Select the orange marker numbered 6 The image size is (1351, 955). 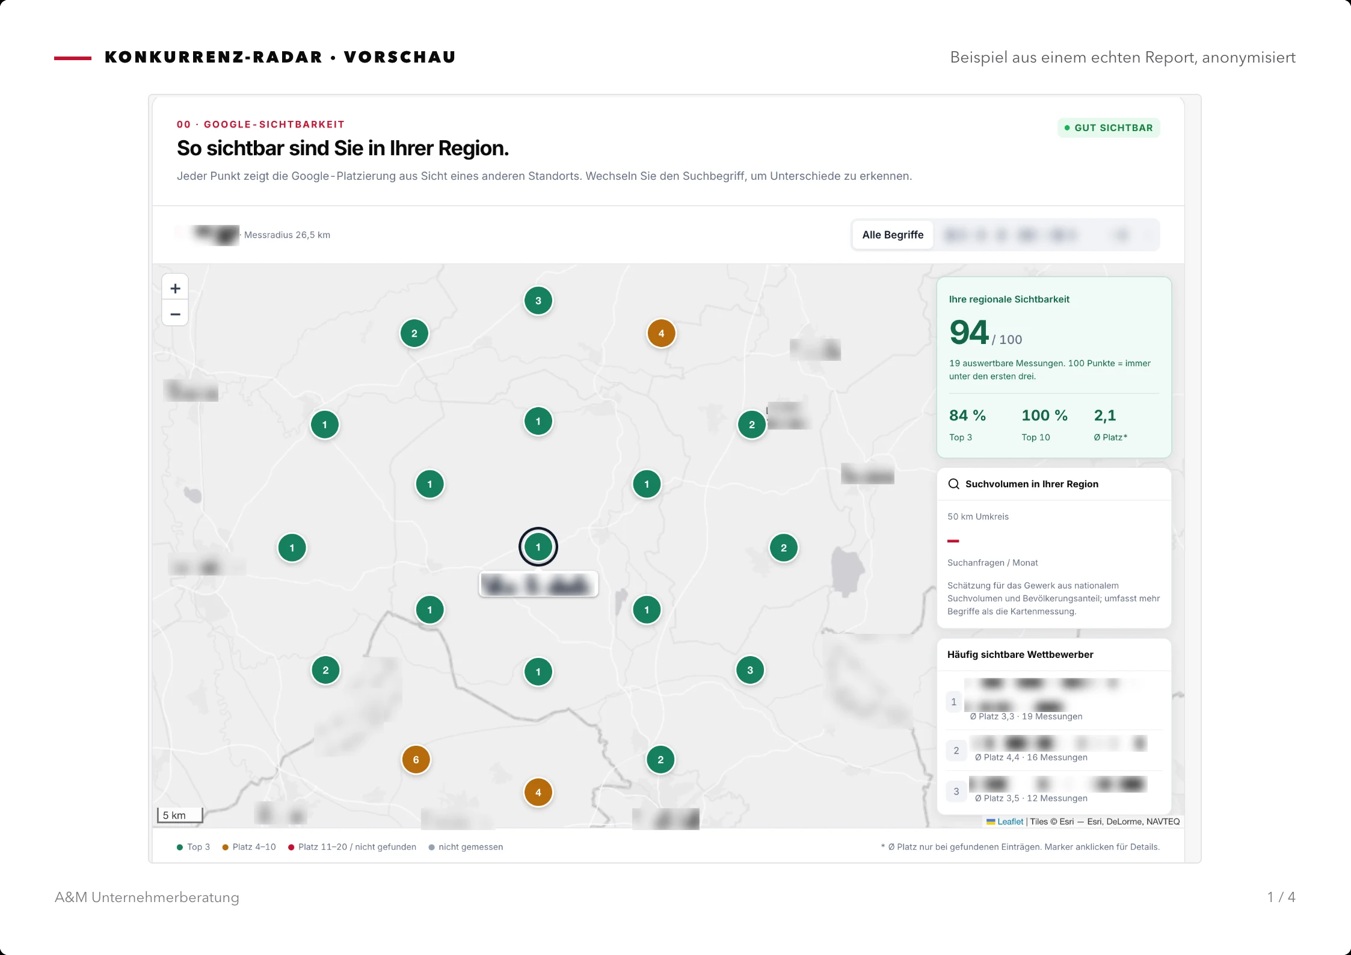tap(416, 760)
